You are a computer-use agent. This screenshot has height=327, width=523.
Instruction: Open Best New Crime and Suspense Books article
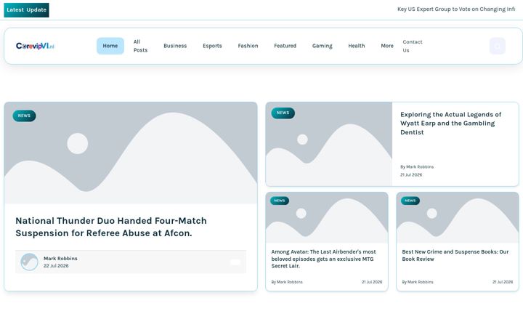tap(455, 255)
